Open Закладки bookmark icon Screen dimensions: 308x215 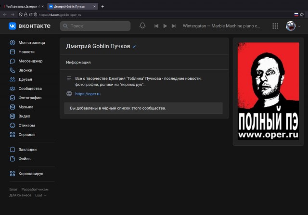[13, 150]
